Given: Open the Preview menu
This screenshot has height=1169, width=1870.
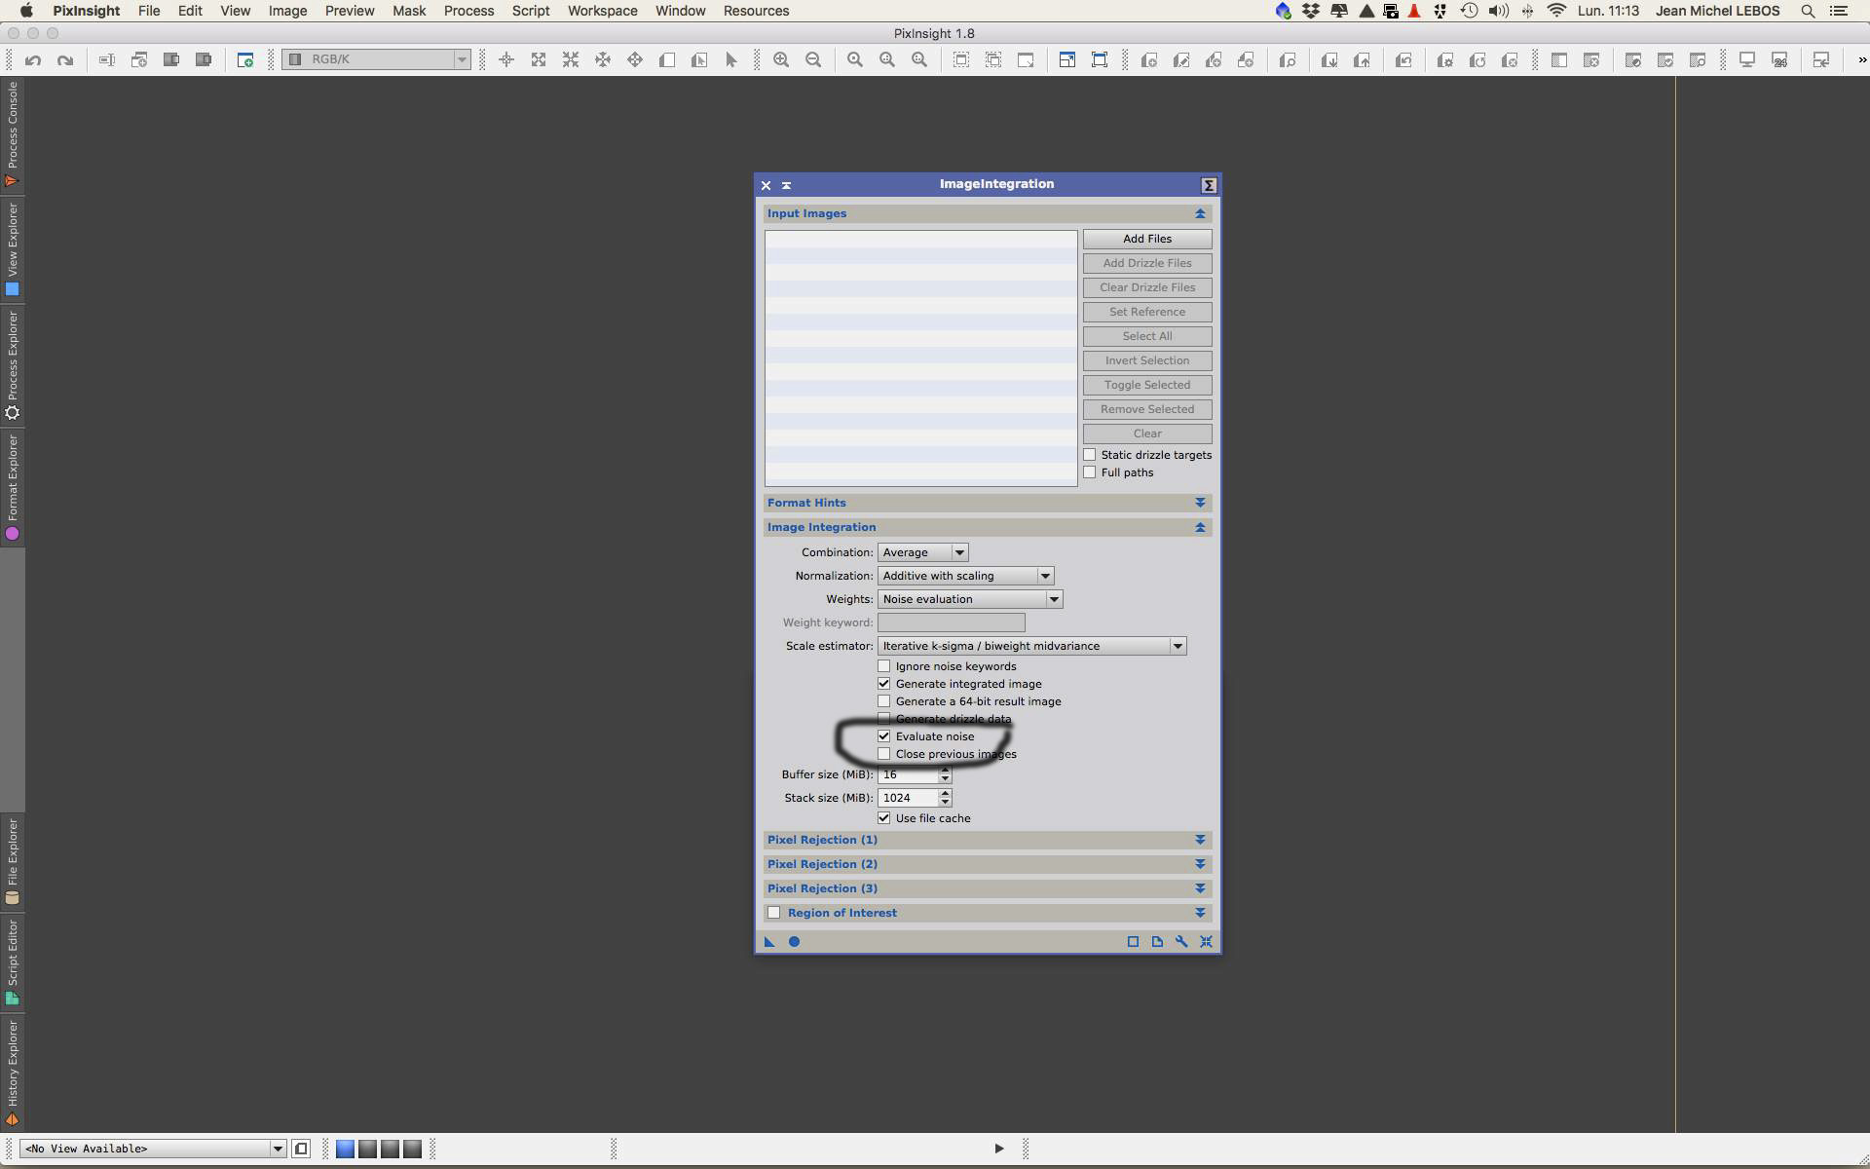Looking at the screenshot, I should tap(350, 11).
